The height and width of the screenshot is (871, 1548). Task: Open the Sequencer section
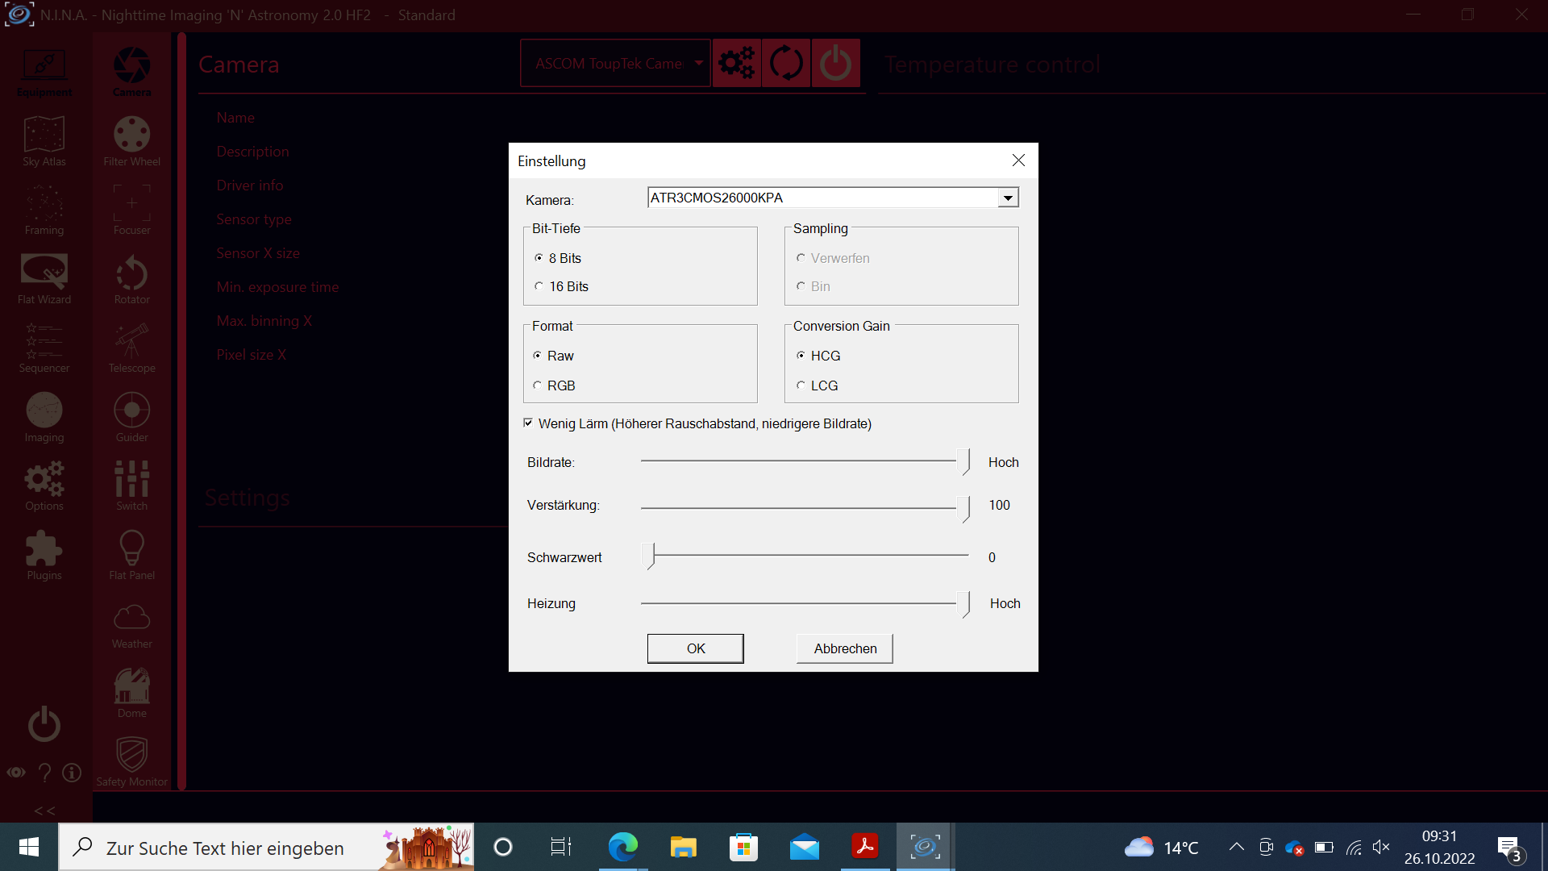44,348
